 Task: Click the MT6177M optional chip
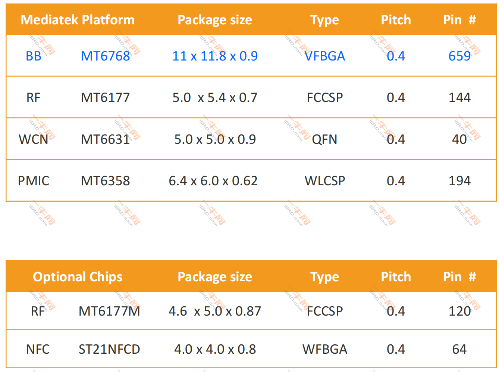[x=109, y=311]
